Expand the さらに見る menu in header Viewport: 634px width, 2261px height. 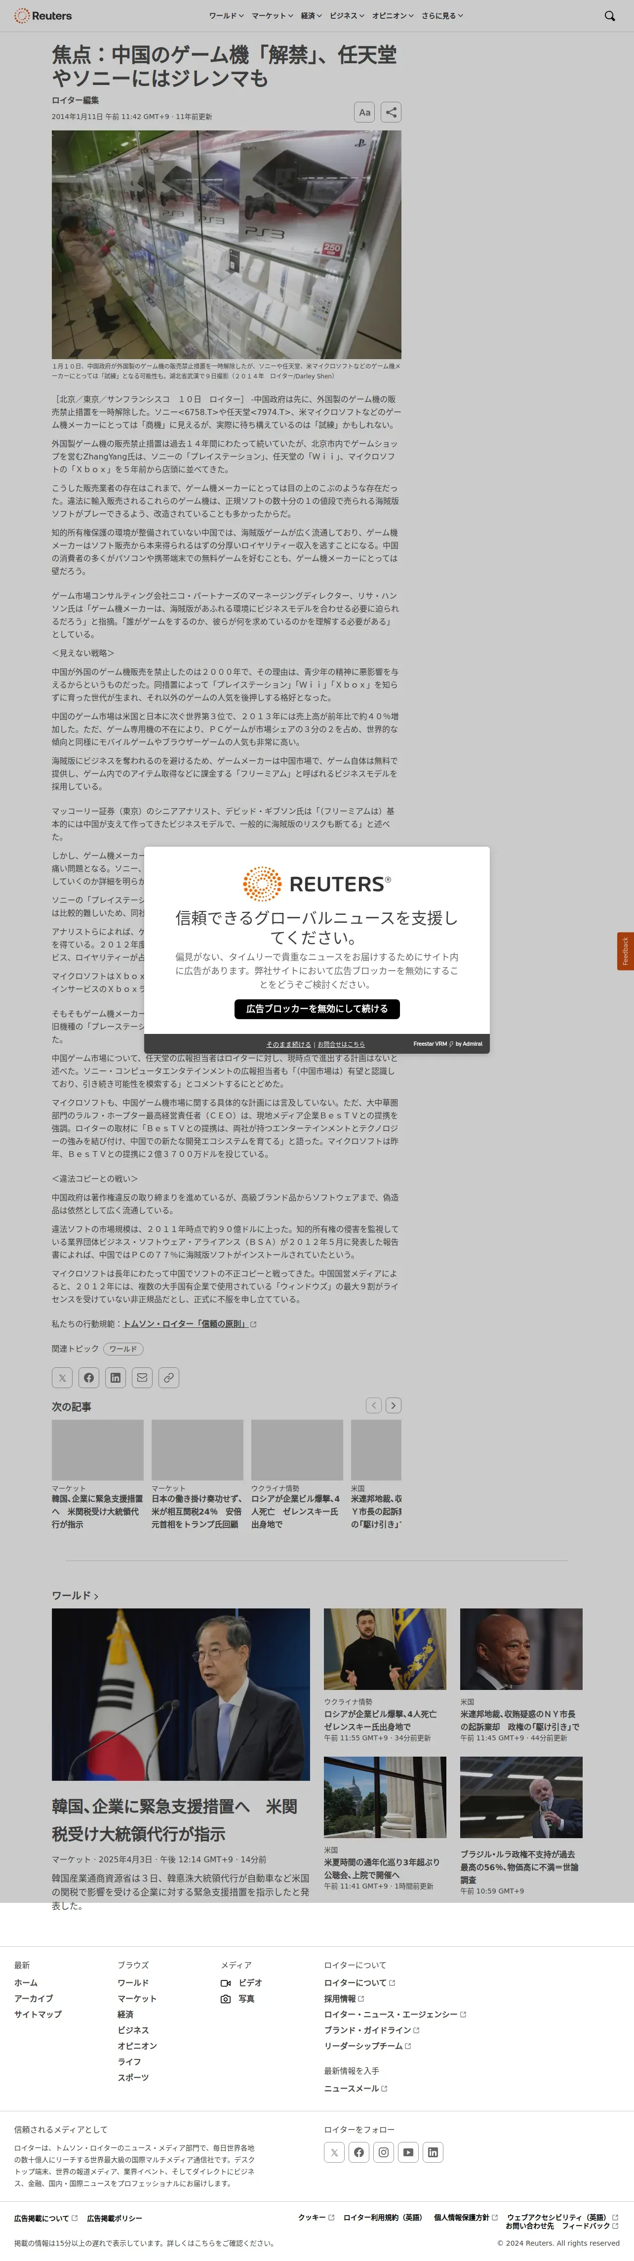click(x=442, y=16)
